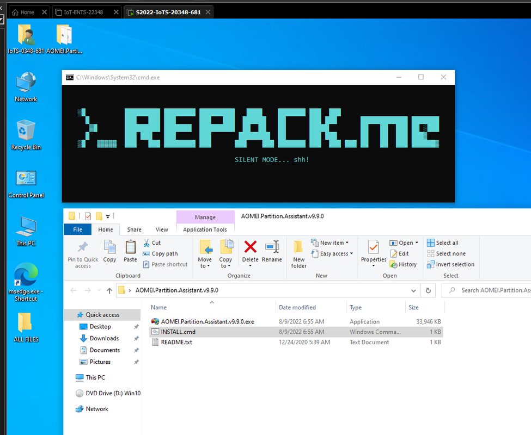Click the Properties quick access toolbar checkmark icon
Image resolution: width=531 pixels, height=435 pixels.
(88, 216)
